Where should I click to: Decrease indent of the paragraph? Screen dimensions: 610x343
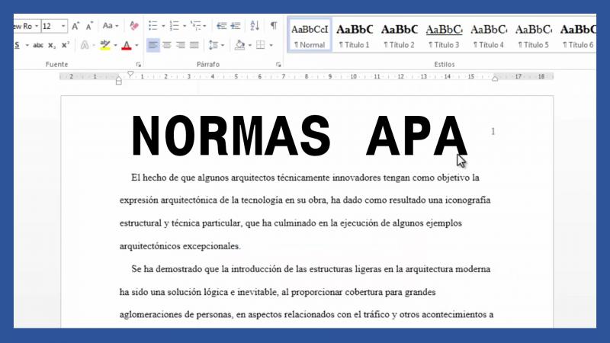[221, 26]
